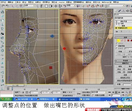Screen dimensions: 132x111
Task: Open Select by Name list icon
Action: pyautogui.click(x=42, y=6)
